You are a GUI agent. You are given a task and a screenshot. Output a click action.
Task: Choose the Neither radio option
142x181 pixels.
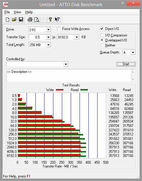[x=102, y=45]
